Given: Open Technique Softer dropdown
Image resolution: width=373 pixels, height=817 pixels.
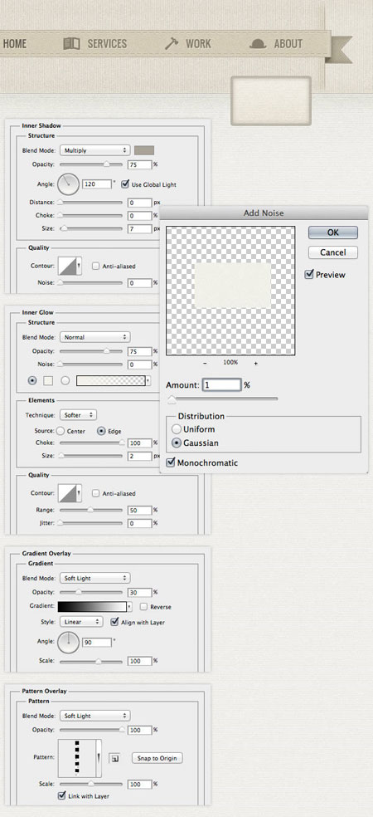Looking at the screenshot, I should (78, 415).
